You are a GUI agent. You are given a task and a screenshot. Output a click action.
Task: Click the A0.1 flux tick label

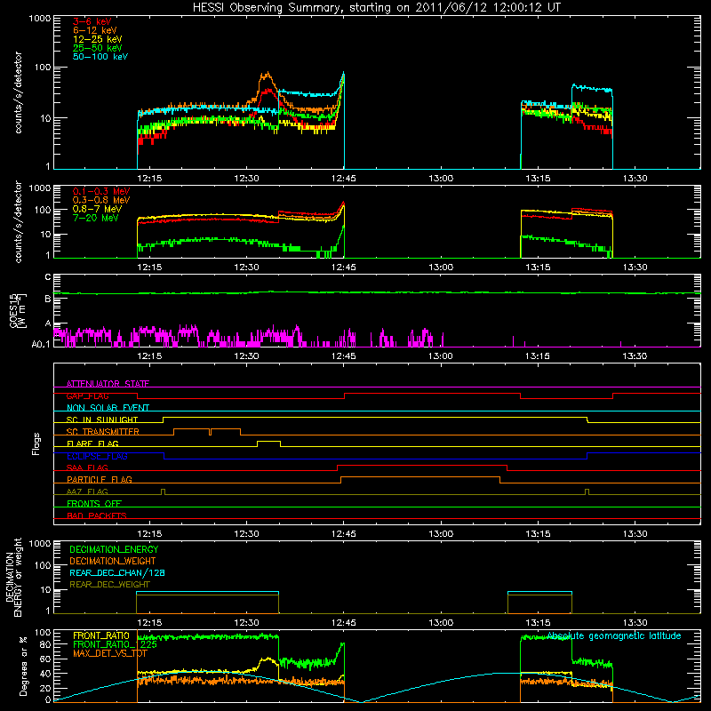(x=41, y=345)
